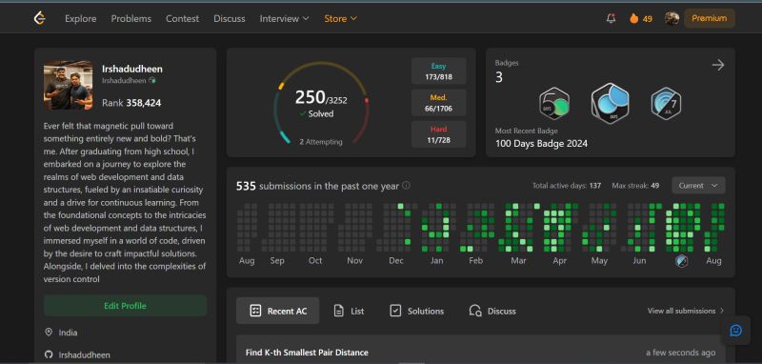Click the 535 submissions heading

tap(317, 186)
